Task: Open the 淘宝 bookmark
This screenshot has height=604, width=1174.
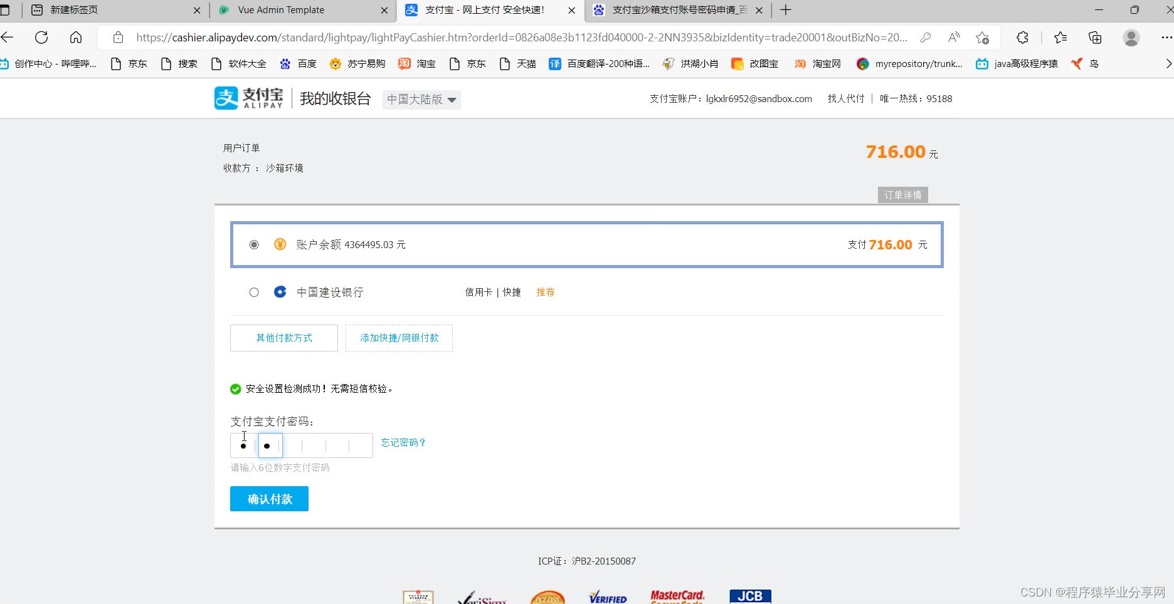Action: pos(417,63)
